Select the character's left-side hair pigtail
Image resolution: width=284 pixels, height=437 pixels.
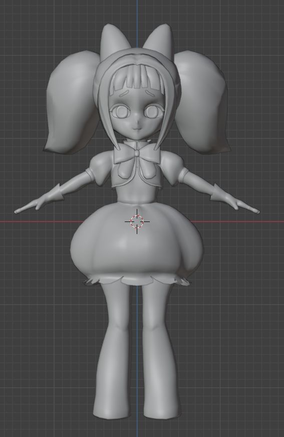pyautogui.click(x=73, y=103)
